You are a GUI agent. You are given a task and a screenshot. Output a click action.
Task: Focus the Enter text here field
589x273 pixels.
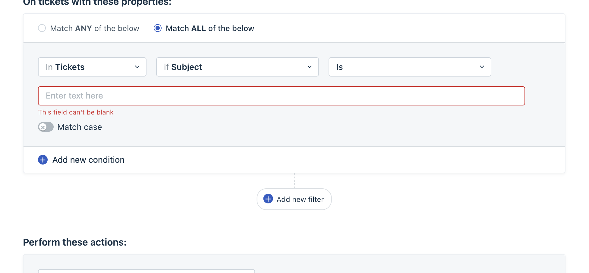pos(282,96)
